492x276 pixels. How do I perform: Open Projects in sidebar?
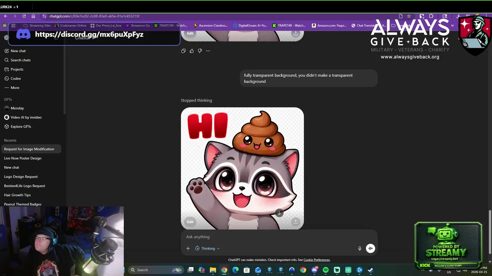31,69
